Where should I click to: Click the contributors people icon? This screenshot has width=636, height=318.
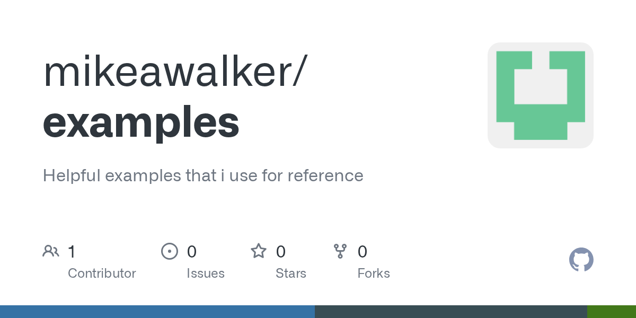tap(51, 251)
